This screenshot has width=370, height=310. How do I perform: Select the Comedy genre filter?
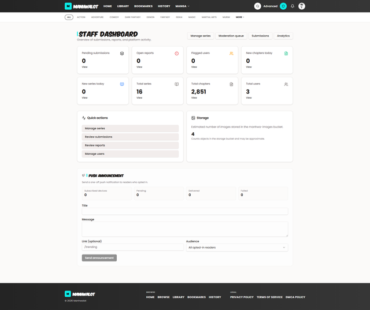pos(114,17)
